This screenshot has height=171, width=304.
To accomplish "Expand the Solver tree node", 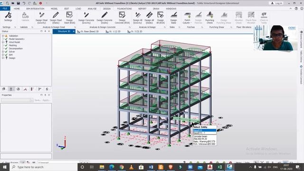I will tap(3, 52).
